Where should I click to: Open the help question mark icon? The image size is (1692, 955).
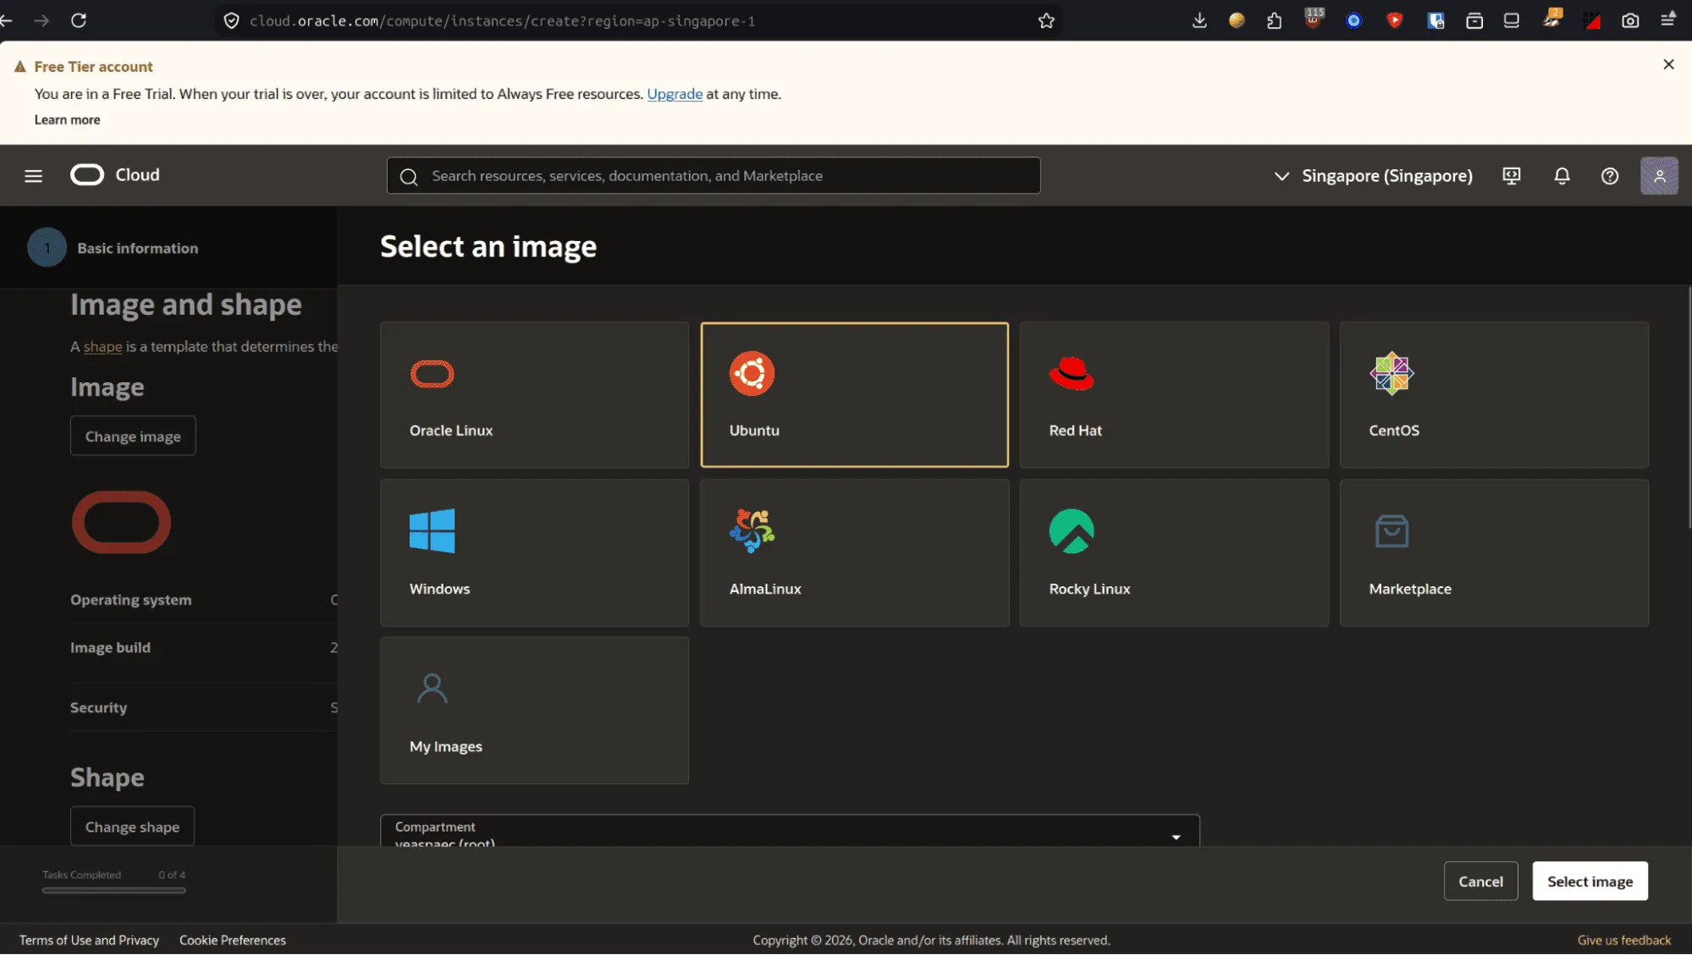(x=1610, y=176)
